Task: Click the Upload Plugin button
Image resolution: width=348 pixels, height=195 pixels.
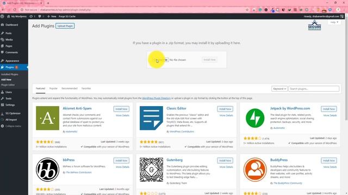Action: tap(65, 26)
